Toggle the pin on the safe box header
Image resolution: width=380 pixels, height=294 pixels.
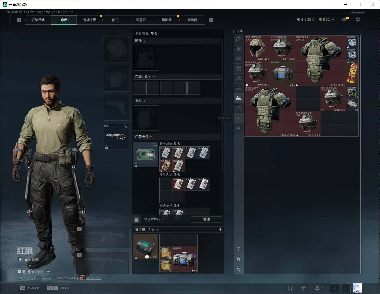[220, 229]
